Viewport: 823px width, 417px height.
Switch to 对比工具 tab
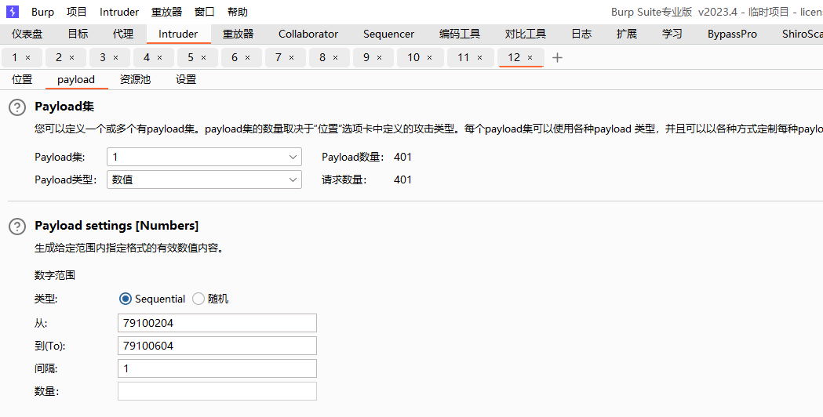pos(526,34)
